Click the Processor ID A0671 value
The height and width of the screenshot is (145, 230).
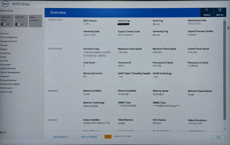121,66
